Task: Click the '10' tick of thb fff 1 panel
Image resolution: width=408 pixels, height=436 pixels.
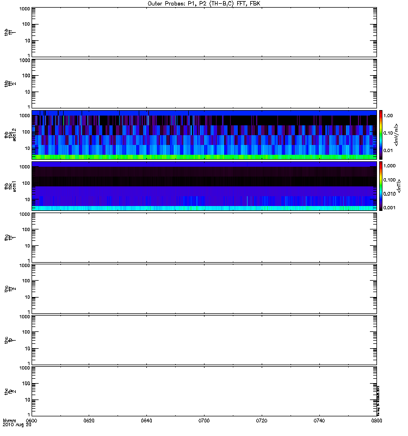Action: click(x=28, y=41)
